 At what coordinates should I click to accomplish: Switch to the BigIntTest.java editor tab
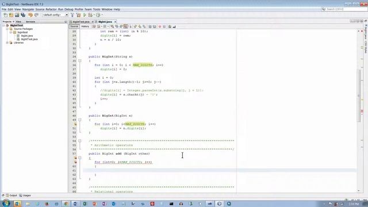tap(81, 22)
